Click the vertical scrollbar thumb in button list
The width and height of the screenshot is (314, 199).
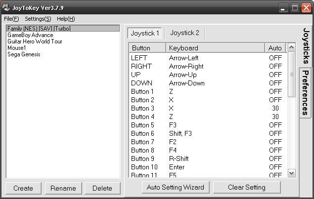[292, 75]
